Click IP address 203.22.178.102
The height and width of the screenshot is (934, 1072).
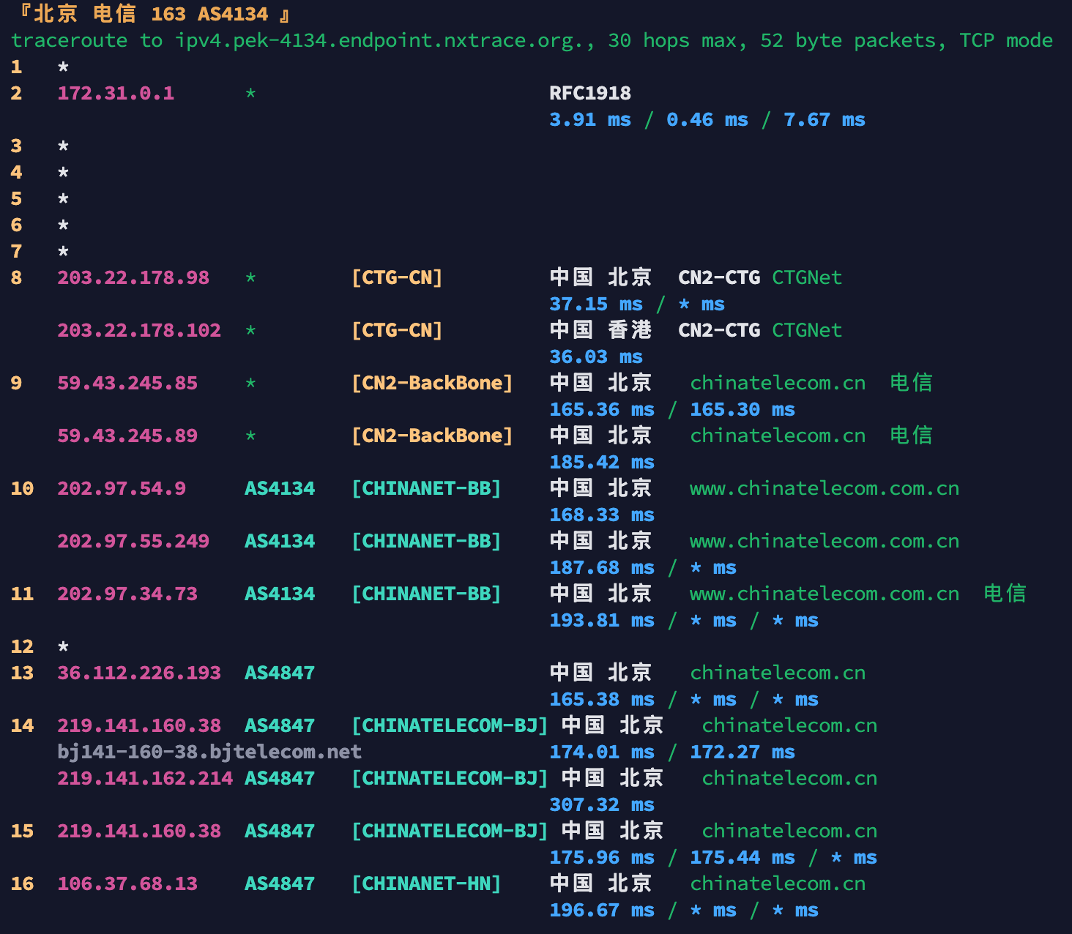click(x=139, y=330)
